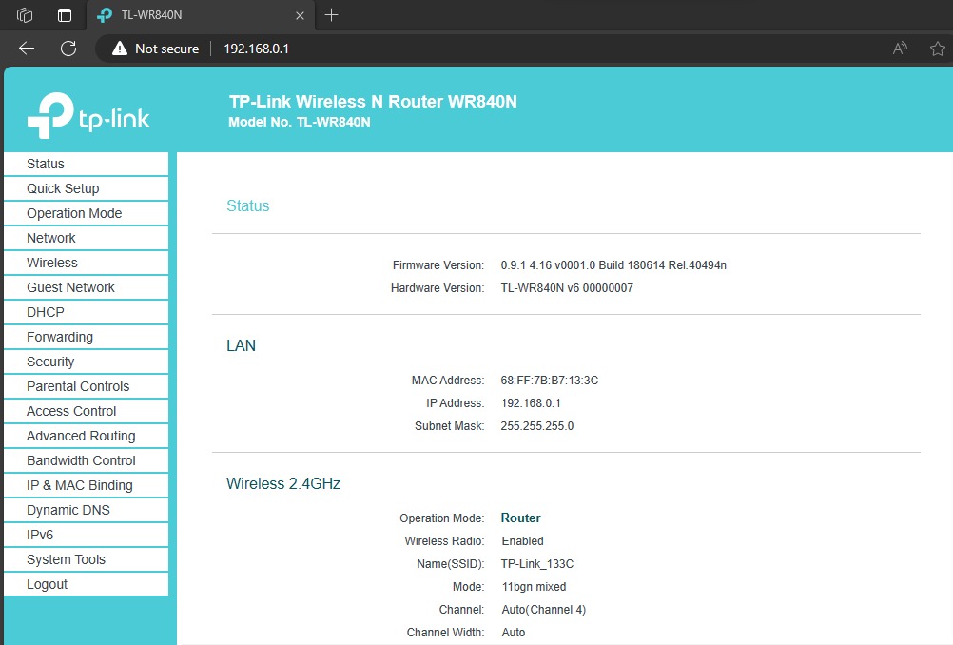953x645 pixels.
Task: Open the Security menu
Action: (x=86, y=362)
